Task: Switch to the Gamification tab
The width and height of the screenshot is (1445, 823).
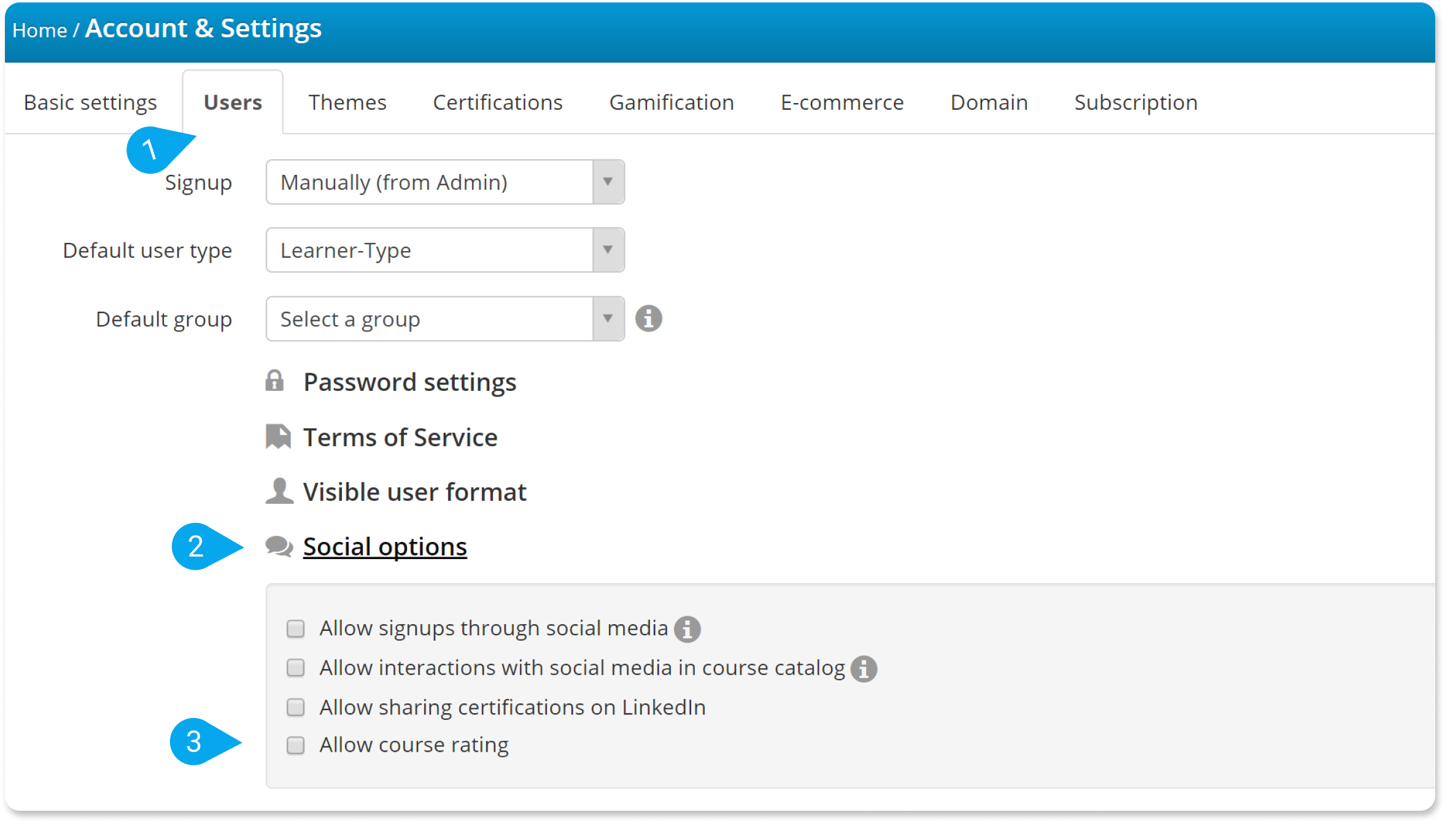Action: pyautogui.click(x=672, y=102)
